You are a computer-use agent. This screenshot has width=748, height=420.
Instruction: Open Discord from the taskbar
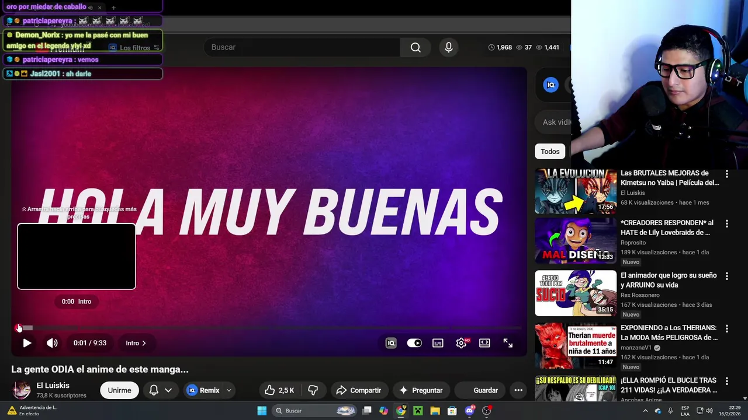[x=469, y=411]
